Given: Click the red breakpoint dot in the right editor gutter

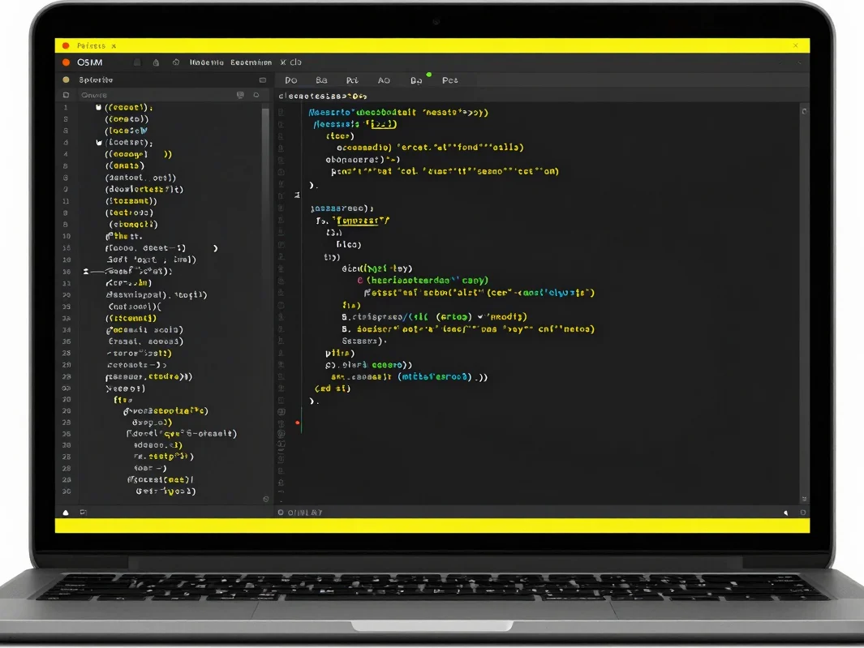Looking at the screenshot, I should pos(298,423).
